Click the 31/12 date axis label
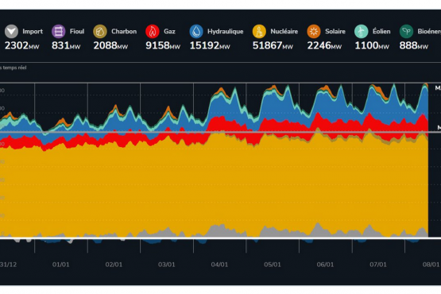This screenshot has width=441, height=294. pos(8,265)
